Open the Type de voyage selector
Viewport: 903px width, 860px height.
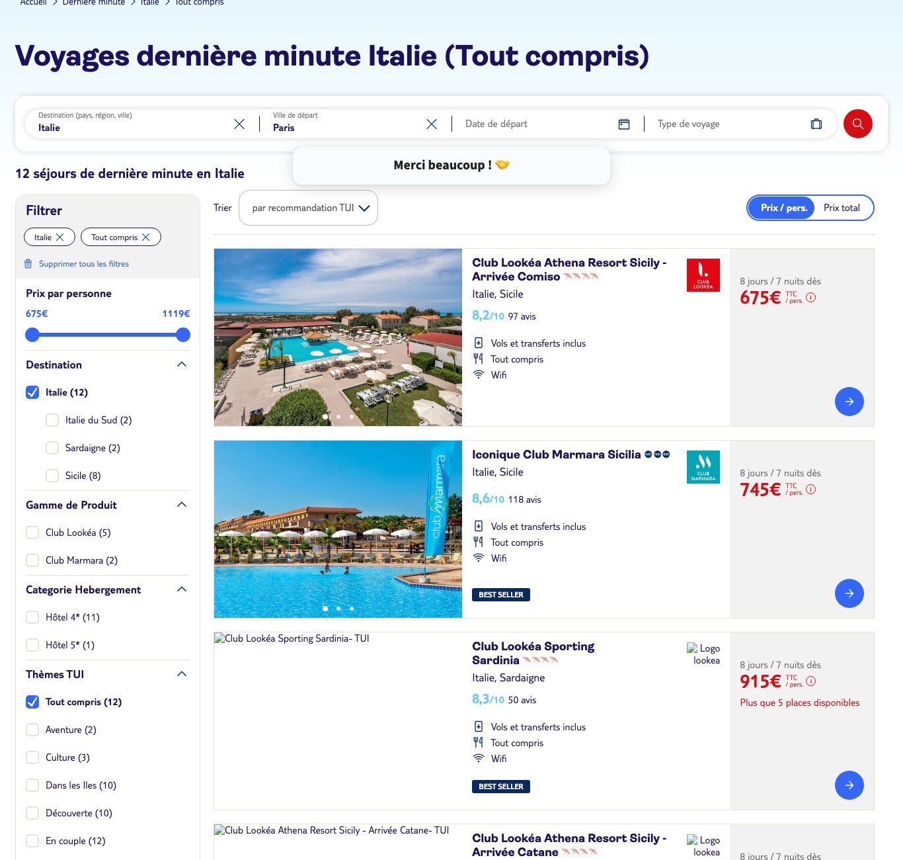pyautogui.click(x=740, y=124)
